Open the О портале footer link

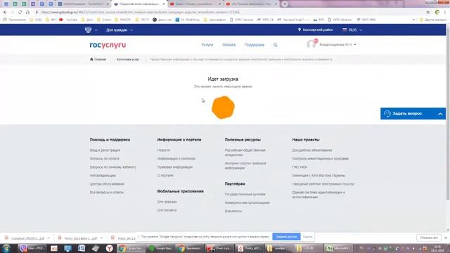point(165,176)
